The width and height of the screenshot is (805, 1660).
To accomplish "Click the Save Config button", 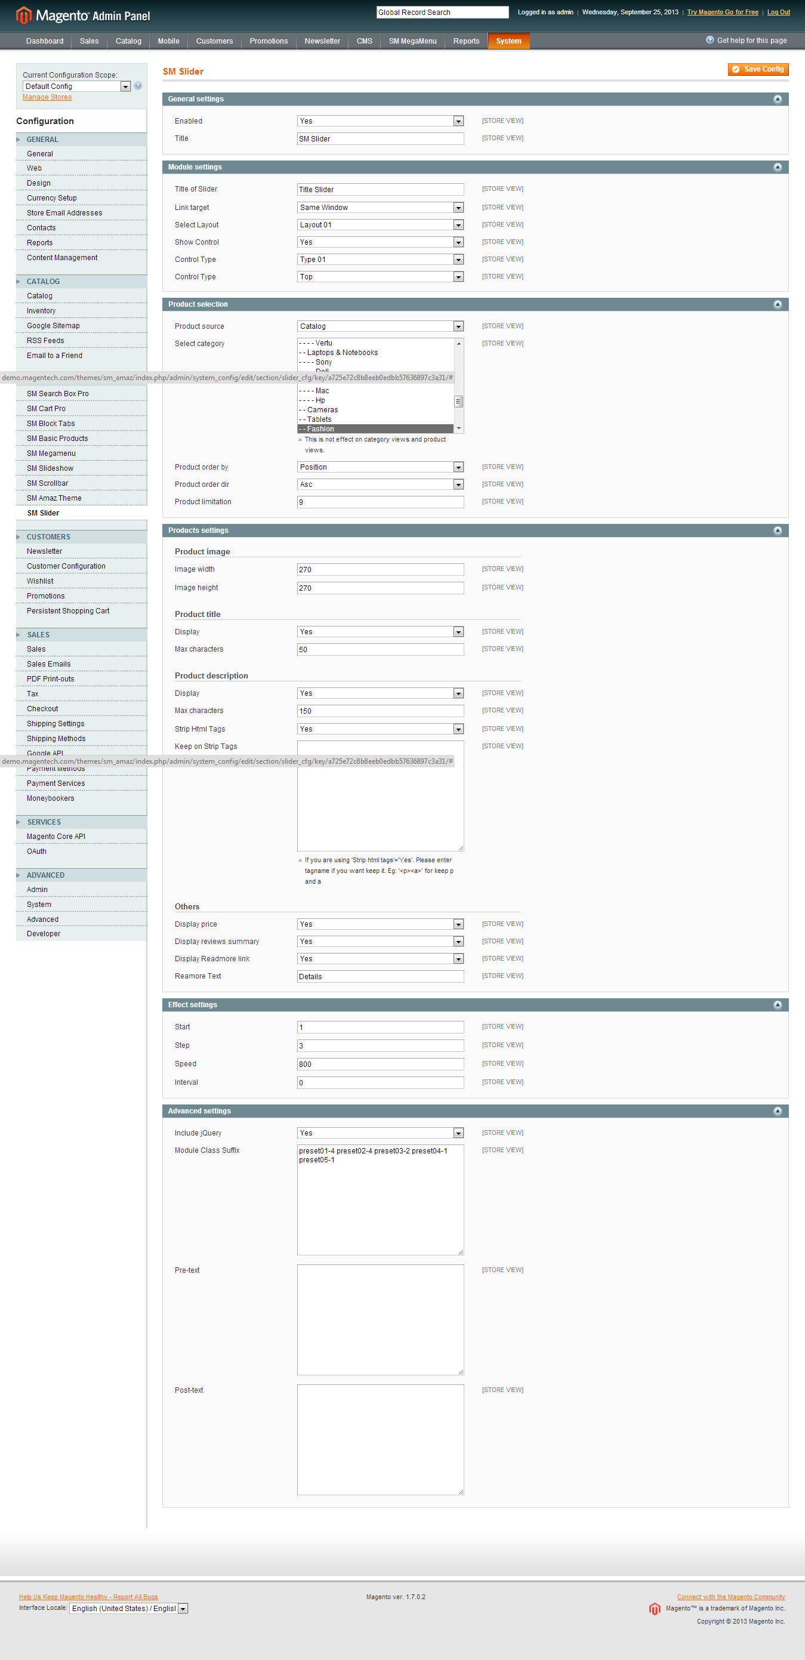I will tap(758, 69).
